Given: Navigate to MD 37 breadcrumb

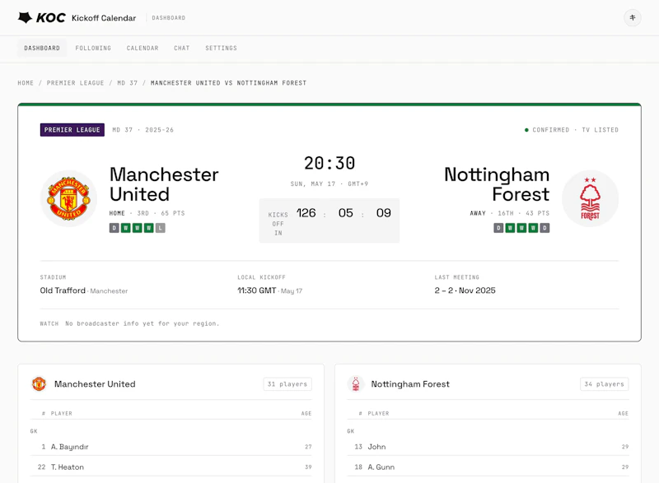Looking at the screenshot, I should 128,83.
